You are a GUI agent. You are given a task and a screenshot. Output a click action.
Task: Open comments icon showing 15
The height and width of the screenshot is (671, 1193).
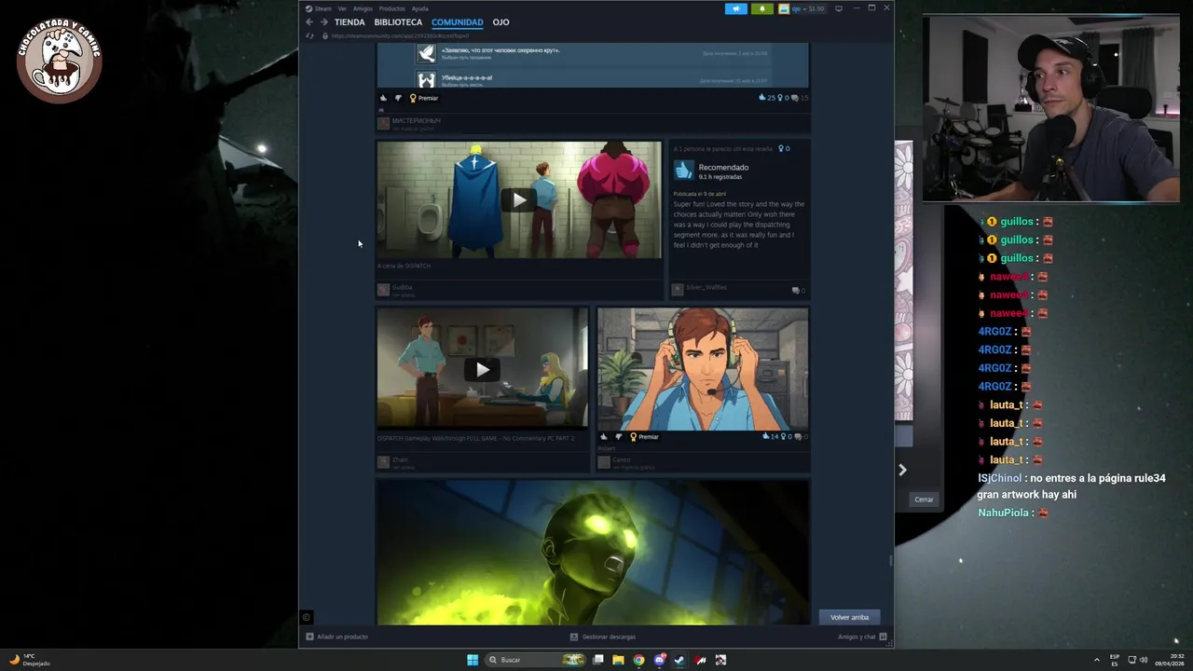(x=799, y=98)
